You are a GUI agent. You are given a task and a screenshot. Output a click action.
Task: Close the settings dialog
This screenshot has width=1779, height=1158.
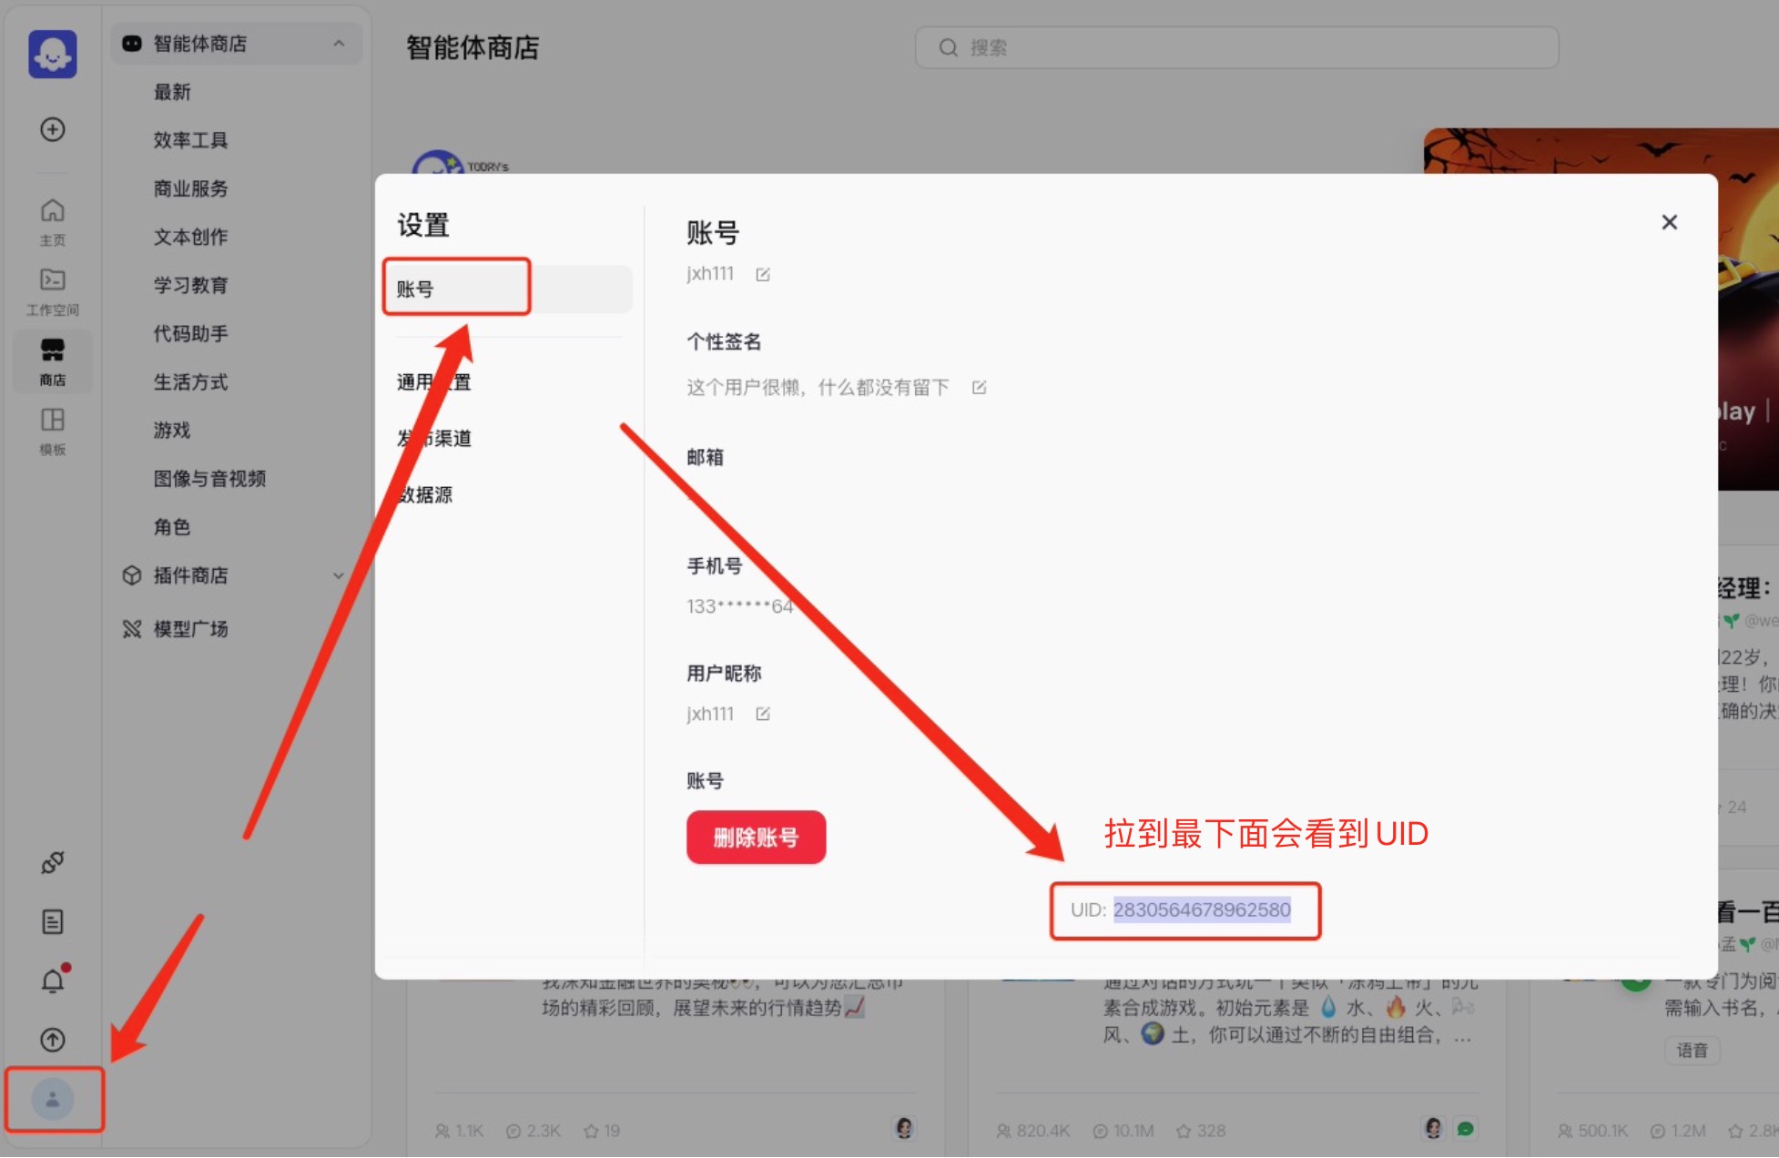coord(1669,222)
